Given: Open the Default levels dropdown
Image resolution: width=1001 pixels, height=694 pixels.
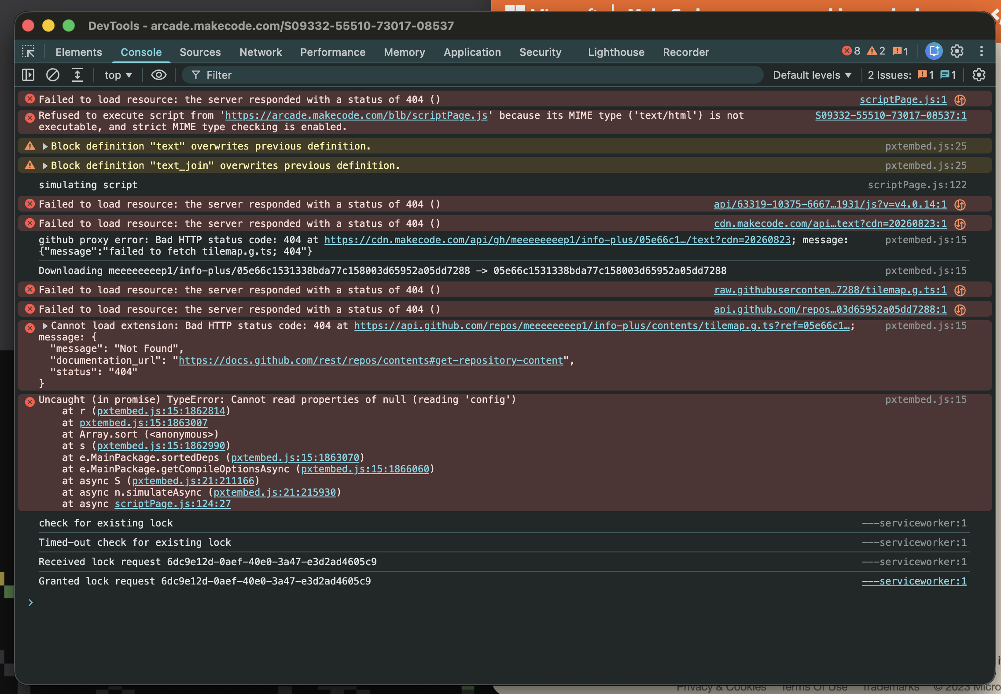Looking at the screenshot, I should coord(812,75).
